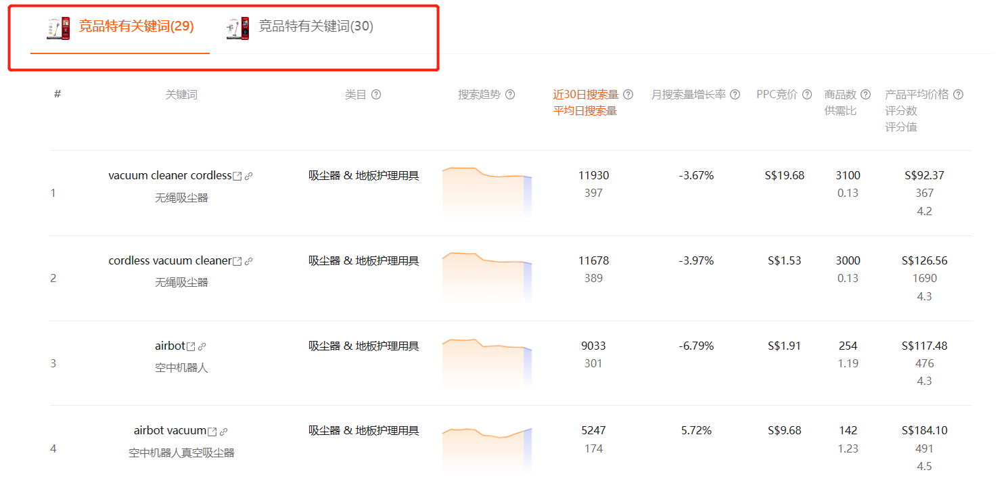This screenshot has height=485, width=1008.
Task: Switch to the 竞品特有关键词(29) tab
Action: pos(136,26)
